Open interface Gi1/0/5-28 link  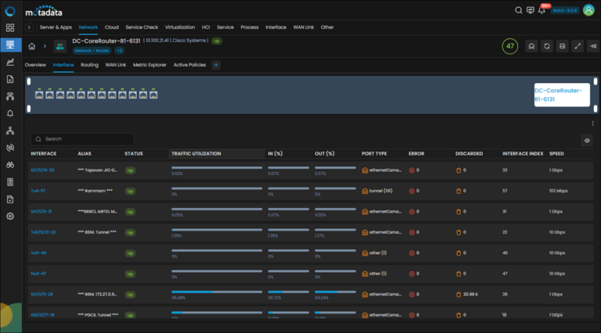point(42,295)
